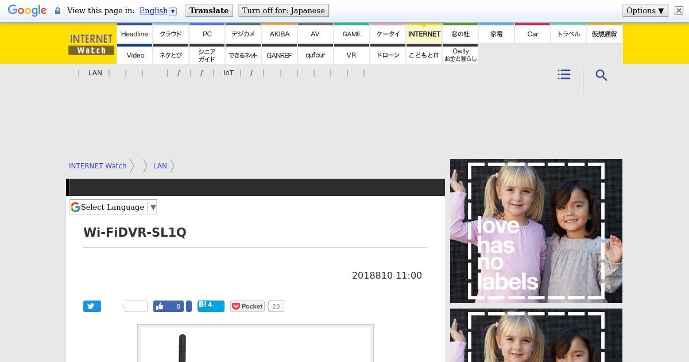
Task: Open Owlly お金と暮らし tab
Action: click(460, 55)
